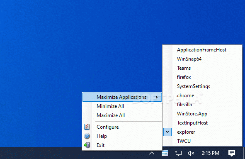Screen dimensions: 245x159
Task: Click the Configure checklist icon
Action: tap(87, 127)
